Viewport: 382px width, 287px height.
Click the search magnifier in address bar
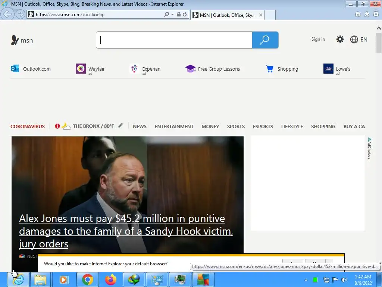point(167,15)
